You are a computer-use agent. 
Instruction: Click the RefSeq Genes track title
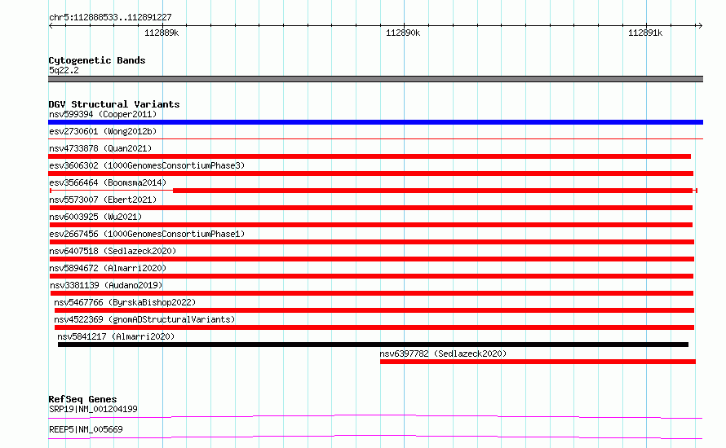pyautogui.click(x=82, y=399)
